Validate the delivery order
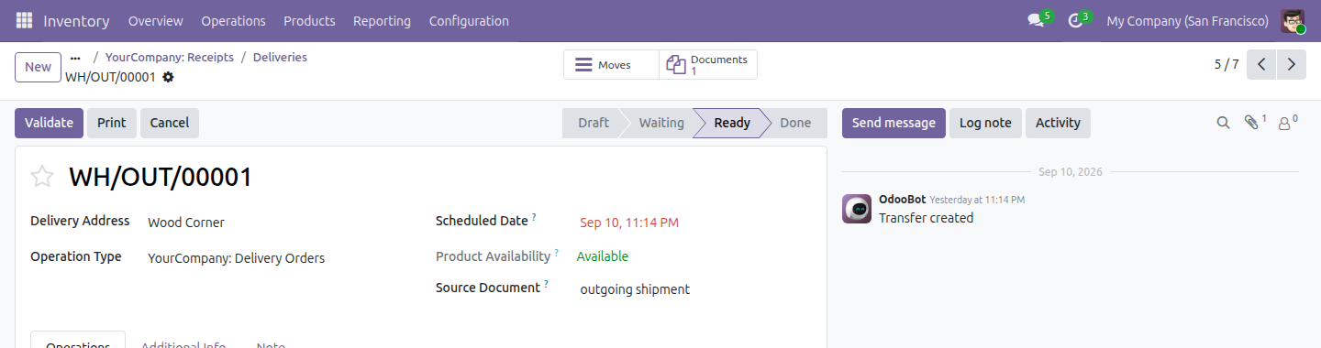Screen dimensions: 1321x348 pyautogui.click(x=49, y=123)
